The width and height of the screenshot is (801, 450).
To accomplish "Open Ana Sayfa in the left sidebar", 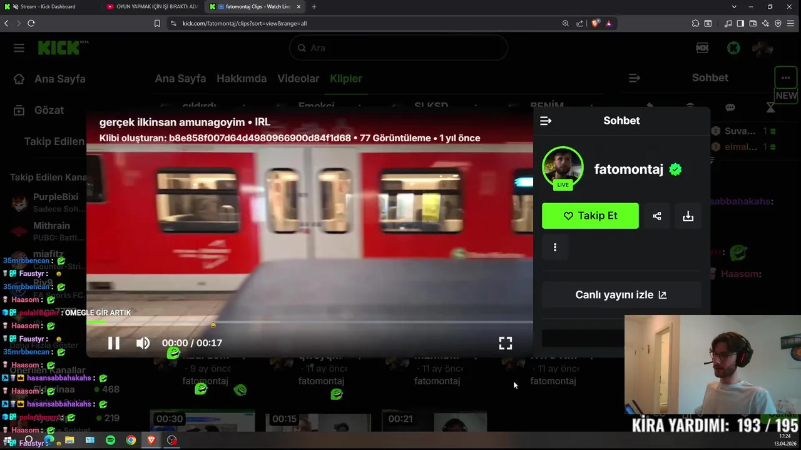I will pyautogui.click(x=50, y=79).
